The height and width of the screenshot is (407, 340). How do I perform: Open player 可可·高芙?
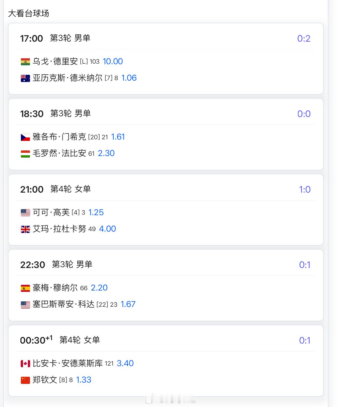coord(51,212)
